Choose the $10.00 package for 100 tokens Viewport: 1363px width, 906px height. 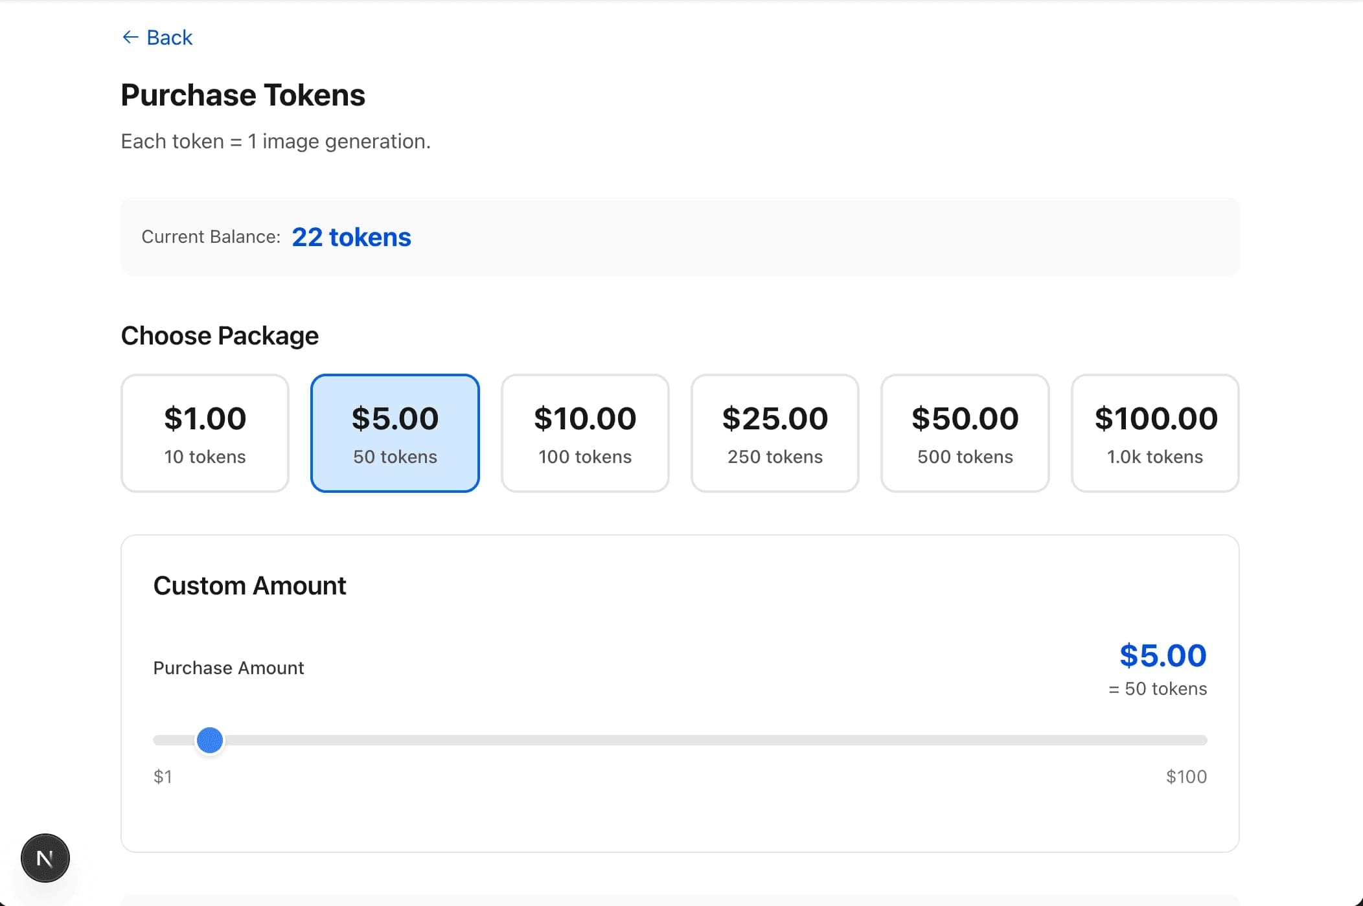pyautogui.click(x=585, y=433)
